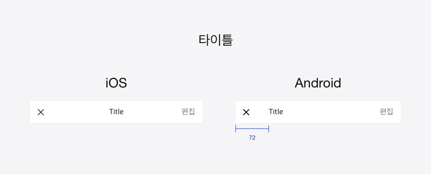Click gray gap between the two navigation bars
431x174 pixels.
coord(219,112)
